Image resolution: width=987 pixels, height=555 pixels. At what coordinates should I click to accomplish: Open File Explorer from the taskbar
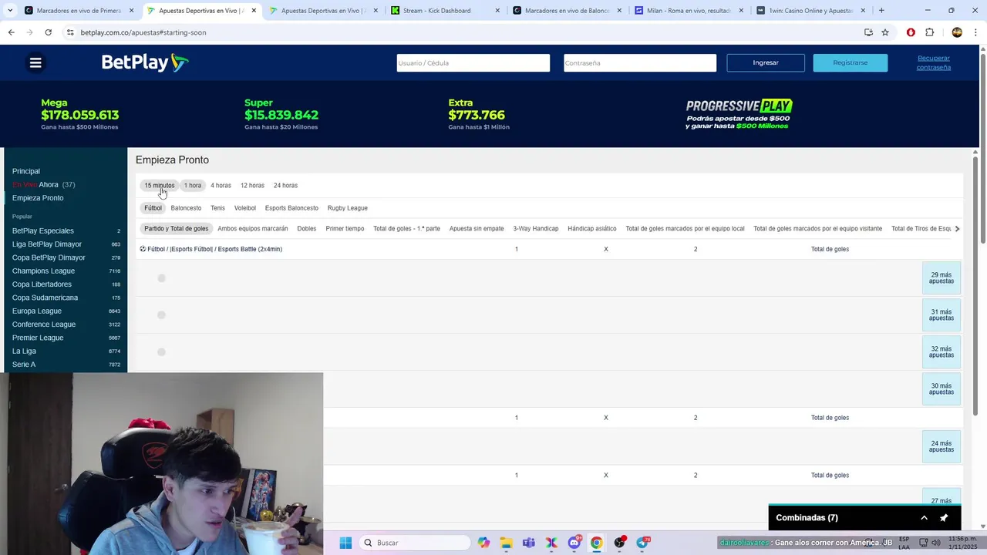click(506, 543)
